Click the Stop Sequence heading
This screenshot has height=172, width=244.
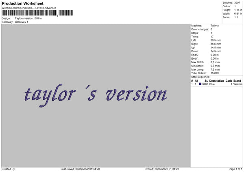[200, 77]
